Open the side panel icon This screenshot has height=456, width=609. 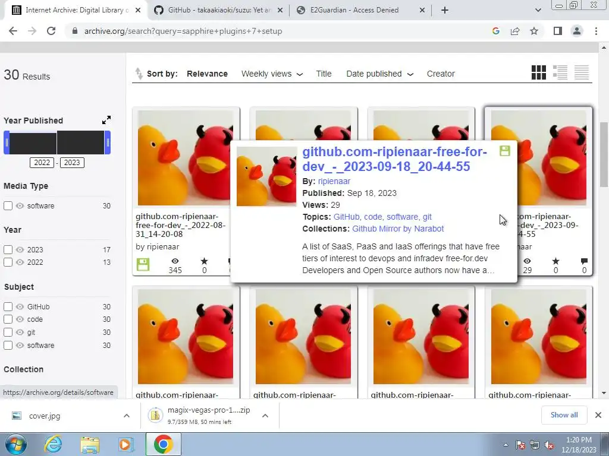coord(558,31)
